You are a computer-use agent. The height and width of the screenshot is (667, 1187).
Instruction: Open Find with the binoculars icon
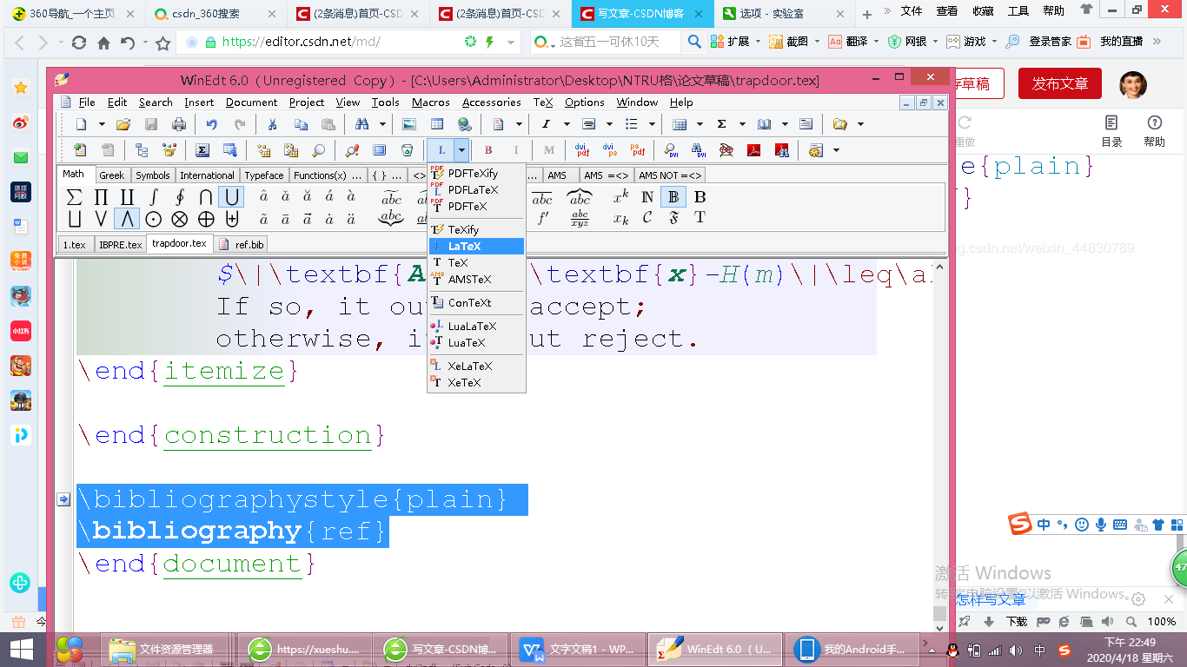[361, 124]
